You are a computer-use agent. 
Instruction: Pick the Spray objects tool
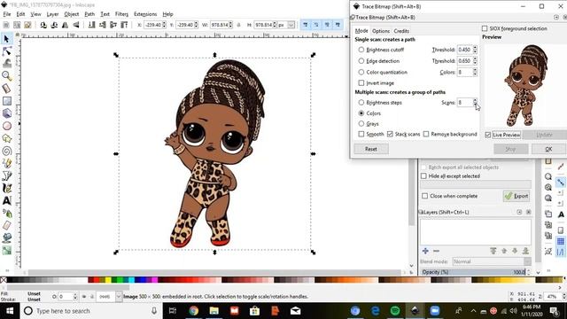click(x=6, y=213)
